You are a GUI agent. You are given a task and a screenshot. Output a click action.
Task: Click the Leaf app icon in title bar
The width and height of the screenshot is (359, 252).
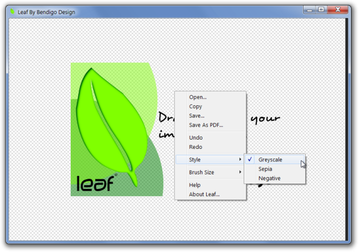tap(12, 12)
